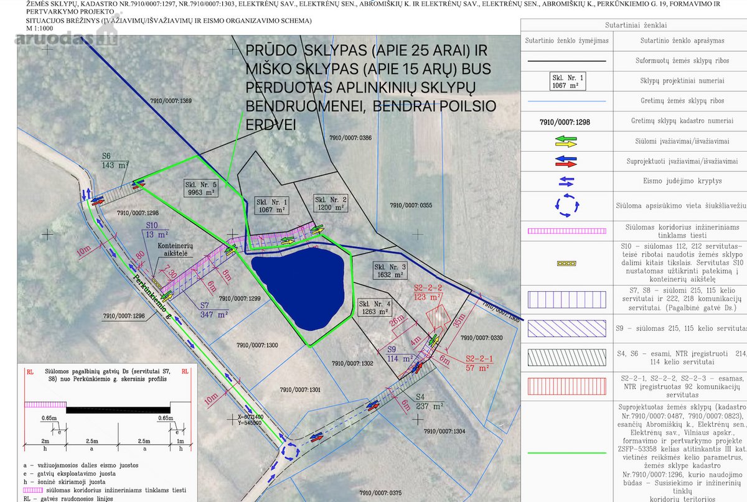Click the 'Skl. Nr. 5 9963 m²' plot label

200,188
